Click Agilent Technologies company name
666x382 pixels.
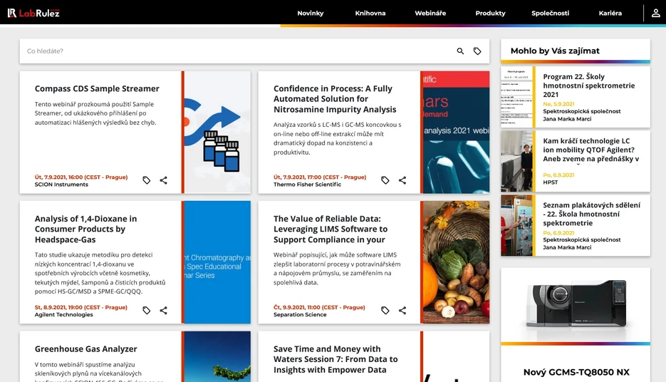tap(63, 314)
